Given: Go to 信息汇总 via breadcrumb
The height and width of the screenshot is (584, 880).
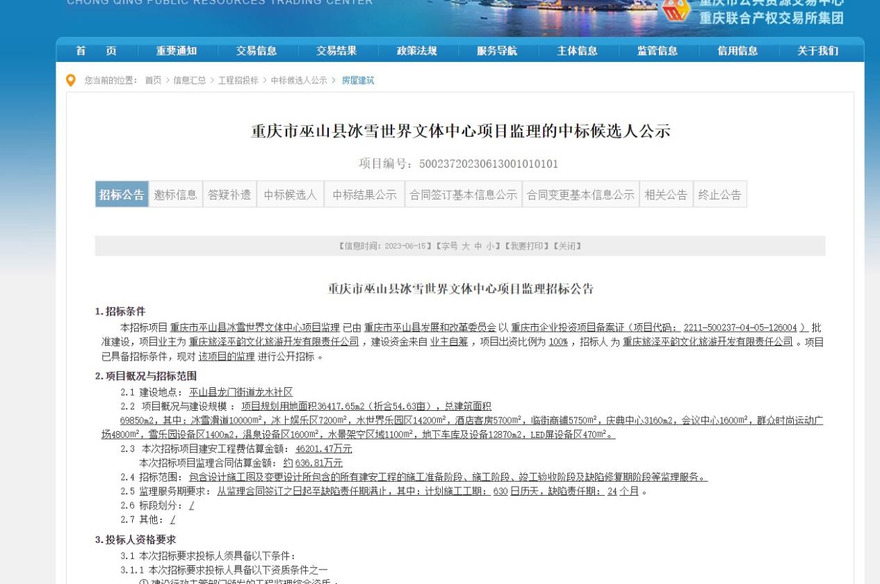Looking at the screenshot, I should 189,81.
